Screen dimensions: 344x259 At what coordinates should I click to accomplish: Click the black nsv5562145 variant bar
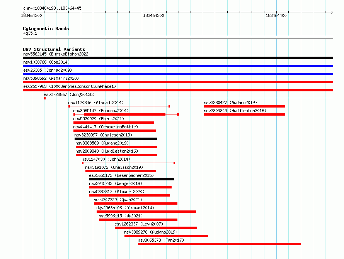pyautogui.click(x=178, y=58)
